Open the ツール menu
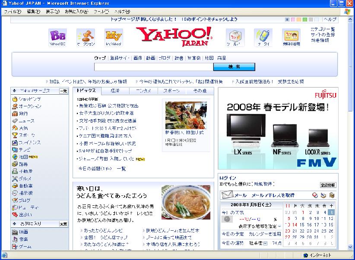355x260 pixels. pyautogui.click(x=101, y=12)
